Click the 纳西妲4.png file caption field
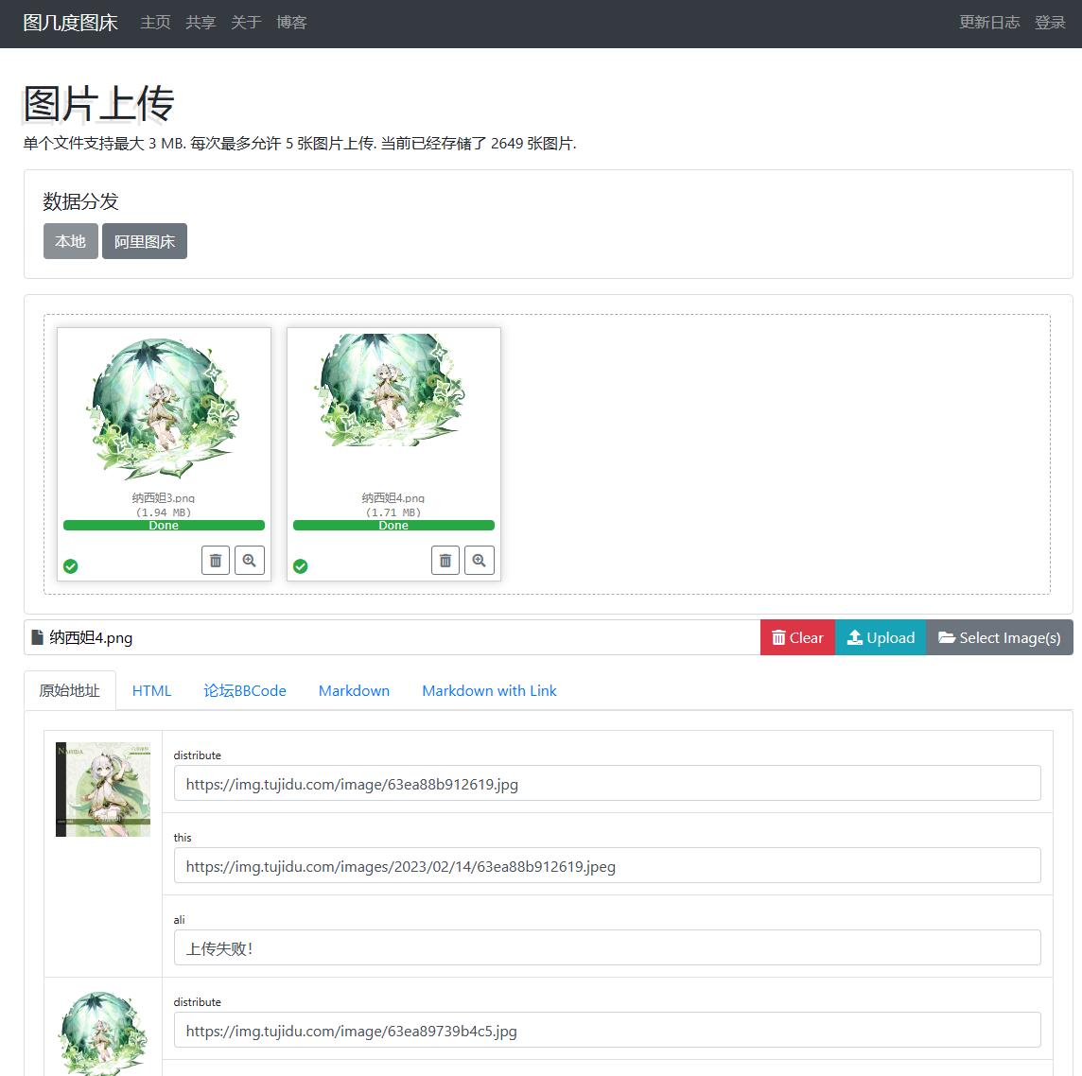The height and width of the screenshot is (1076, 1082). point(392,637)
